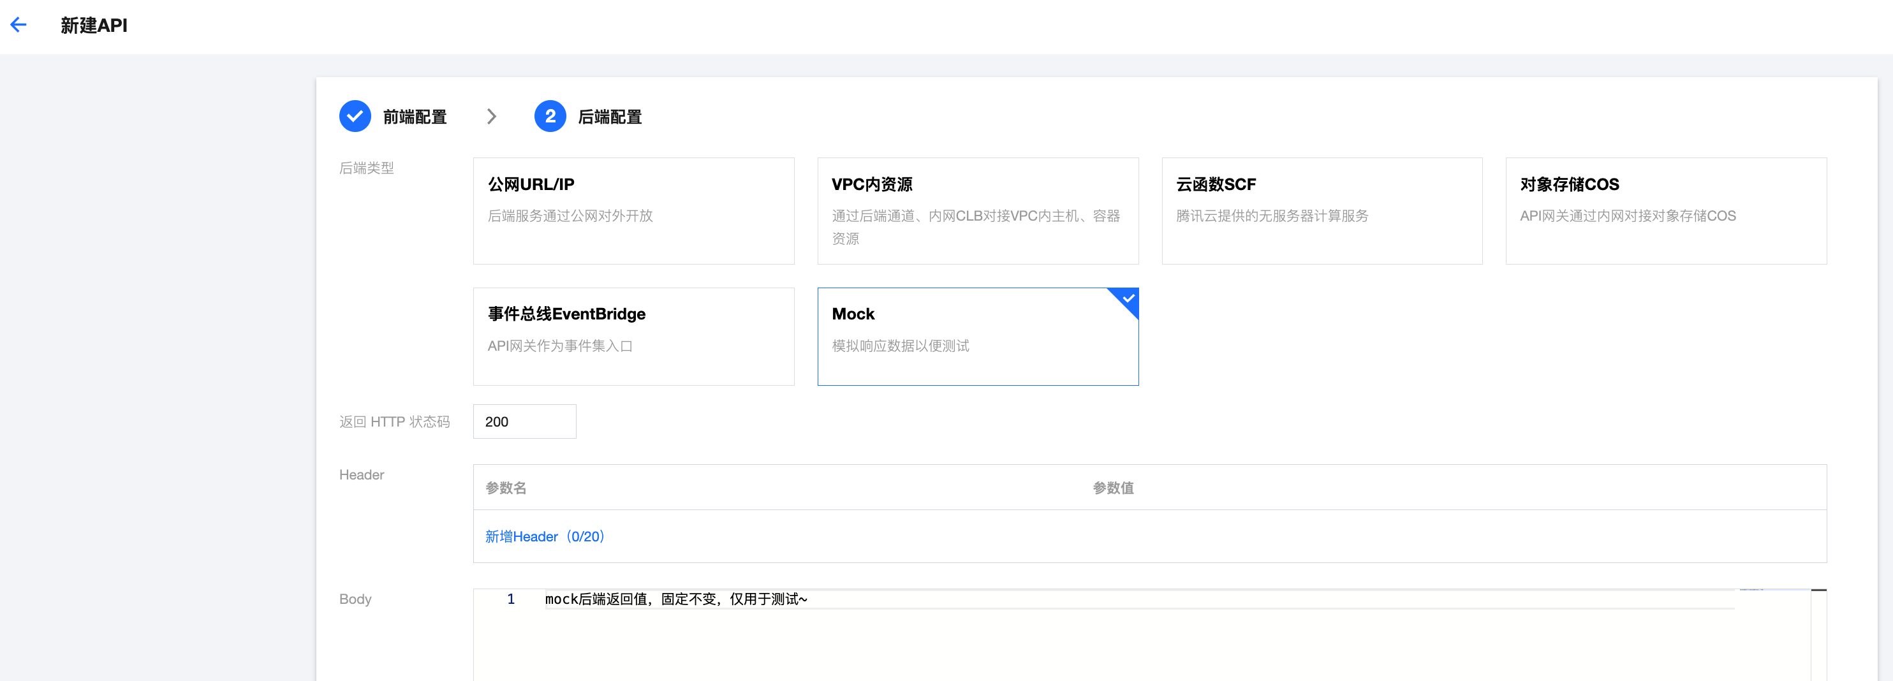Click the Header field label
The width and height of the screenshot is (1893, 681).
point(362,475)
